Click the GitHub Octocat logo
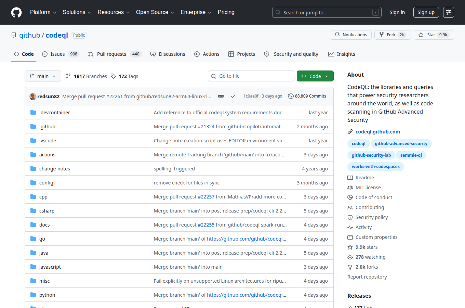 pyautogui.click(x=16, y=12)
